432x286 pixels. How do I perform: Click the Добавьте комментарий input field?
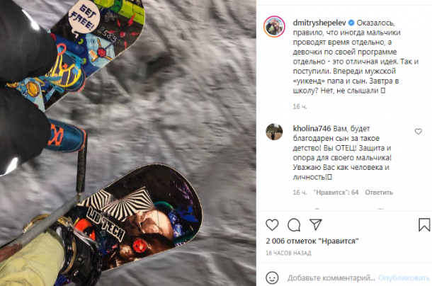click(331, 278)
